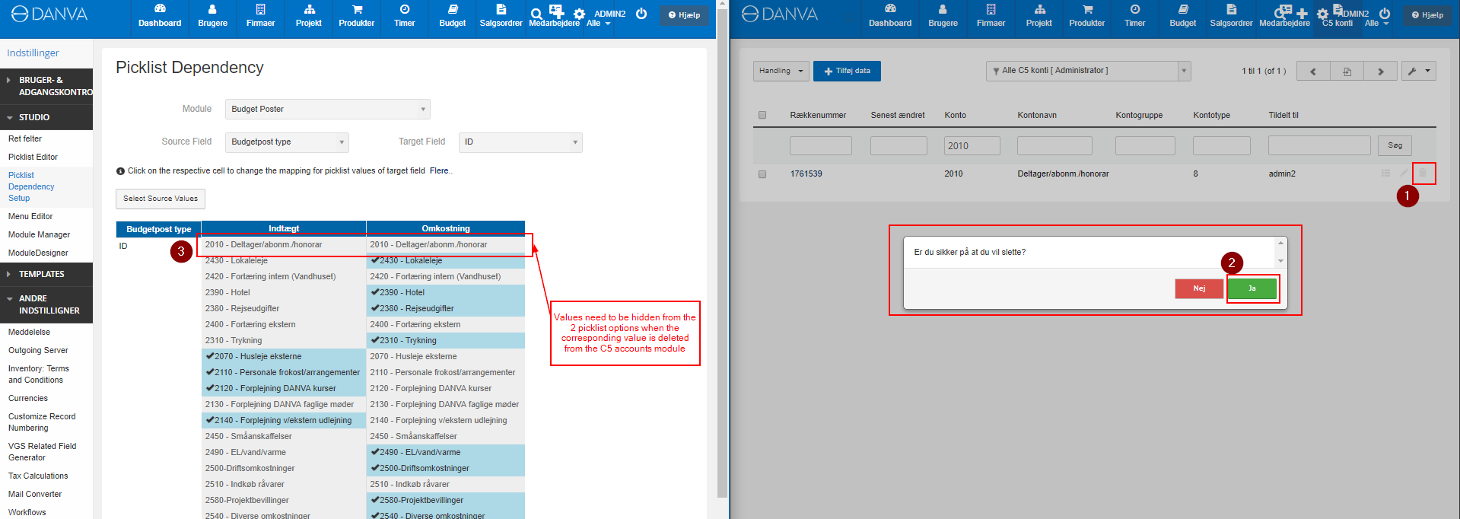The width and height of the screenshot is (1460, 519).
Task: Click the magnifier search icon in left header
Action: click(536, 14)
